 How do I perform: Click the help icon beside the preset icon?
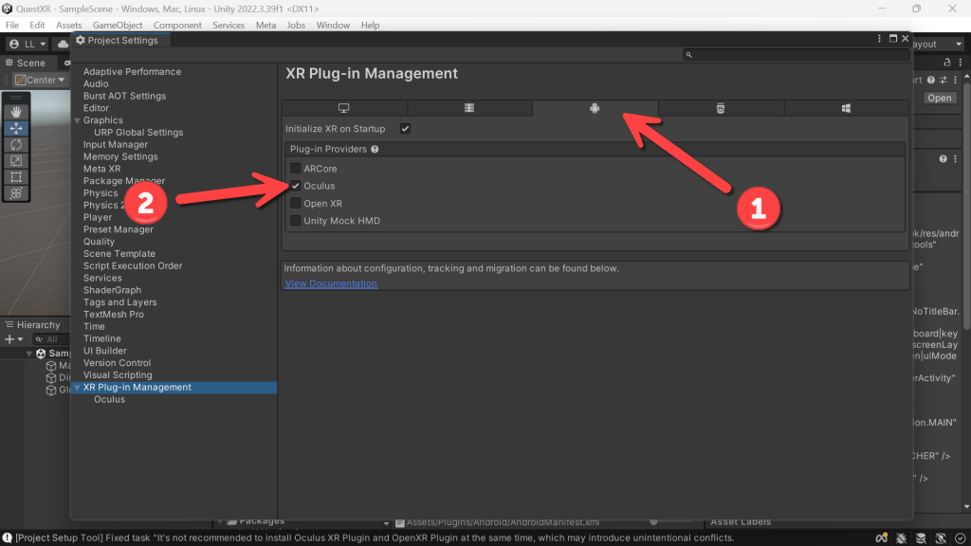[931, 80]
